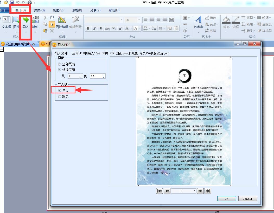Open the font name dropdown
Image resolution: width=274 pixels, height=213 pixels.
(122, 20)
